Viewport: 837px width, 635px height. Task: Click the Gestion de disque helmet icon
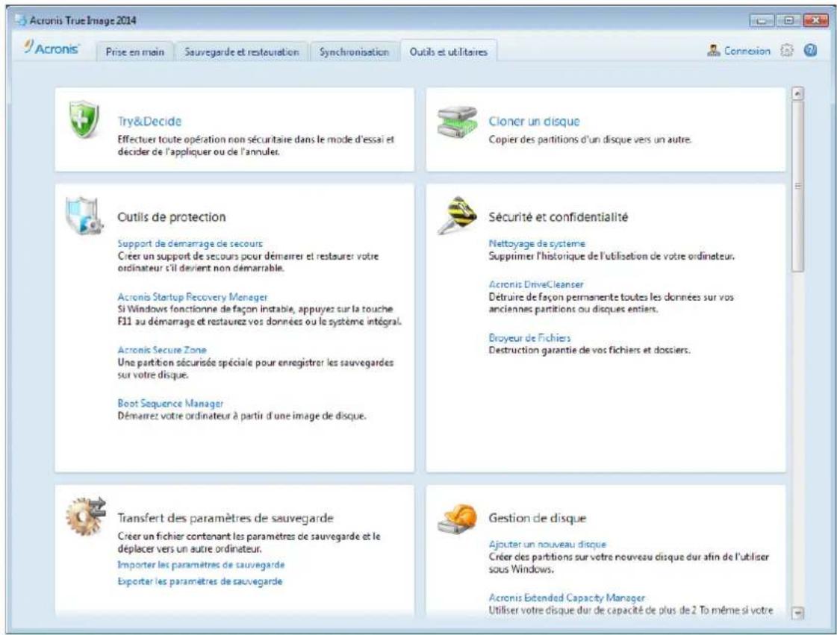[457, 519]
